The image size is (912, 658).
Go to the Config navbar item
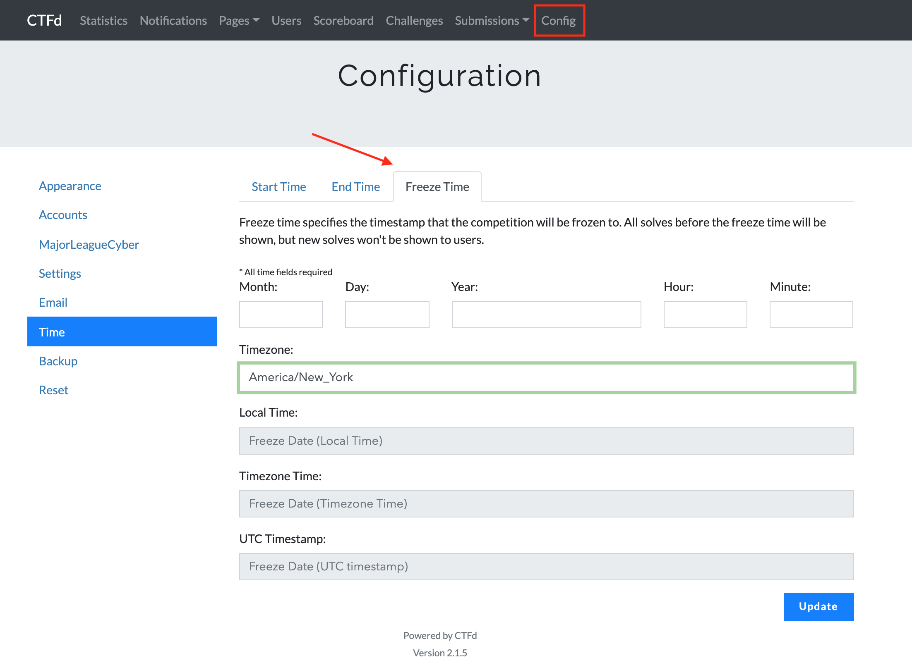(558, 21)
